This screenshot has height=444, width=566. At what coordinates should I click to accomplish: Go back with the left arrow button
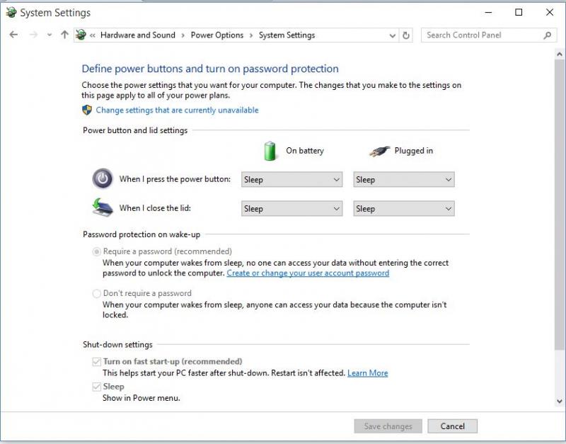(x=13, y=35)
